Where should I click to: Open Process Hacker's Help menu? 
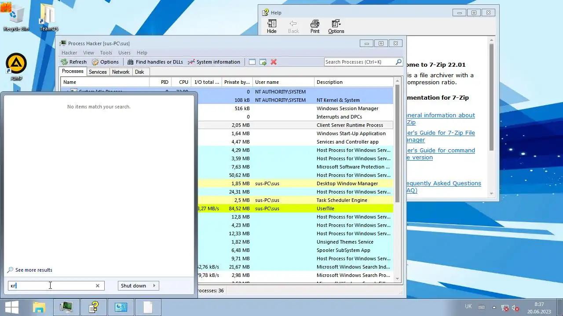pyautogui.click(x=142, y=53)
